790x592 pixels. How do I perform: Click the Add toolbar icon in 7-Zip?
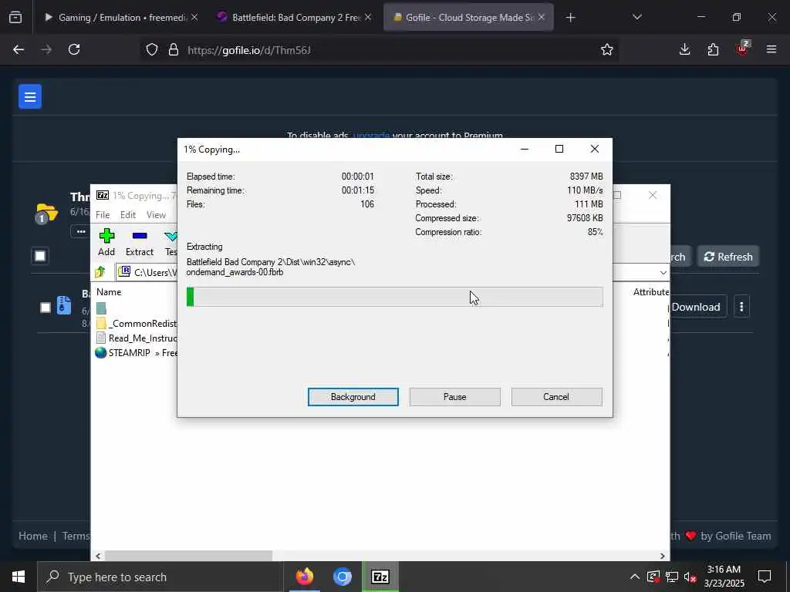(x=106, y=242)
